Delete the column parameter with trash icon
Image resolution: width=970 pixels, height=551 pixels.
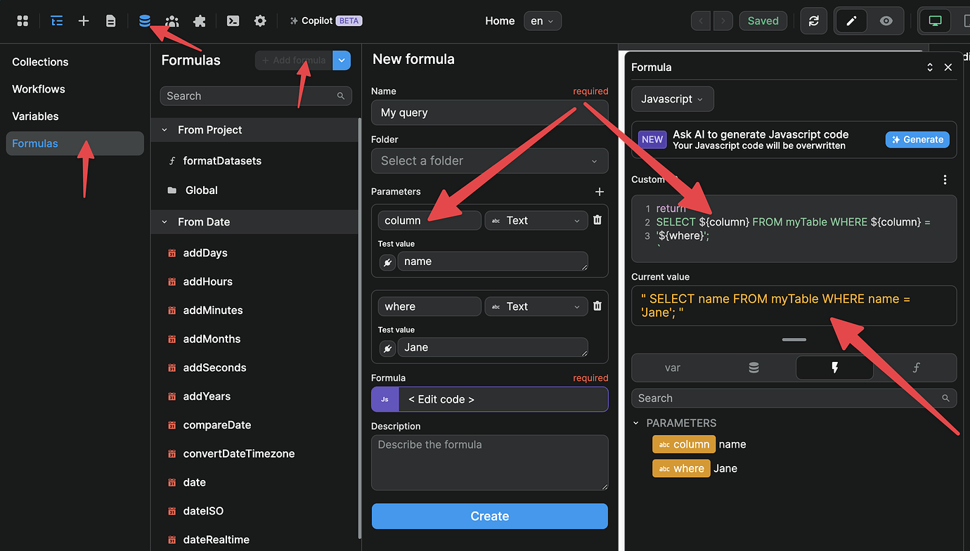click(x=597, y=220)
